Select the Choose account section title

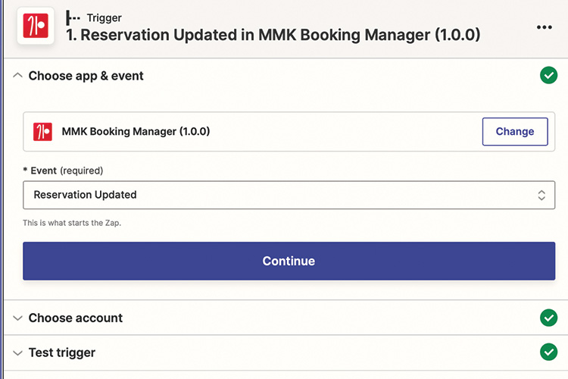click(75, 318)
